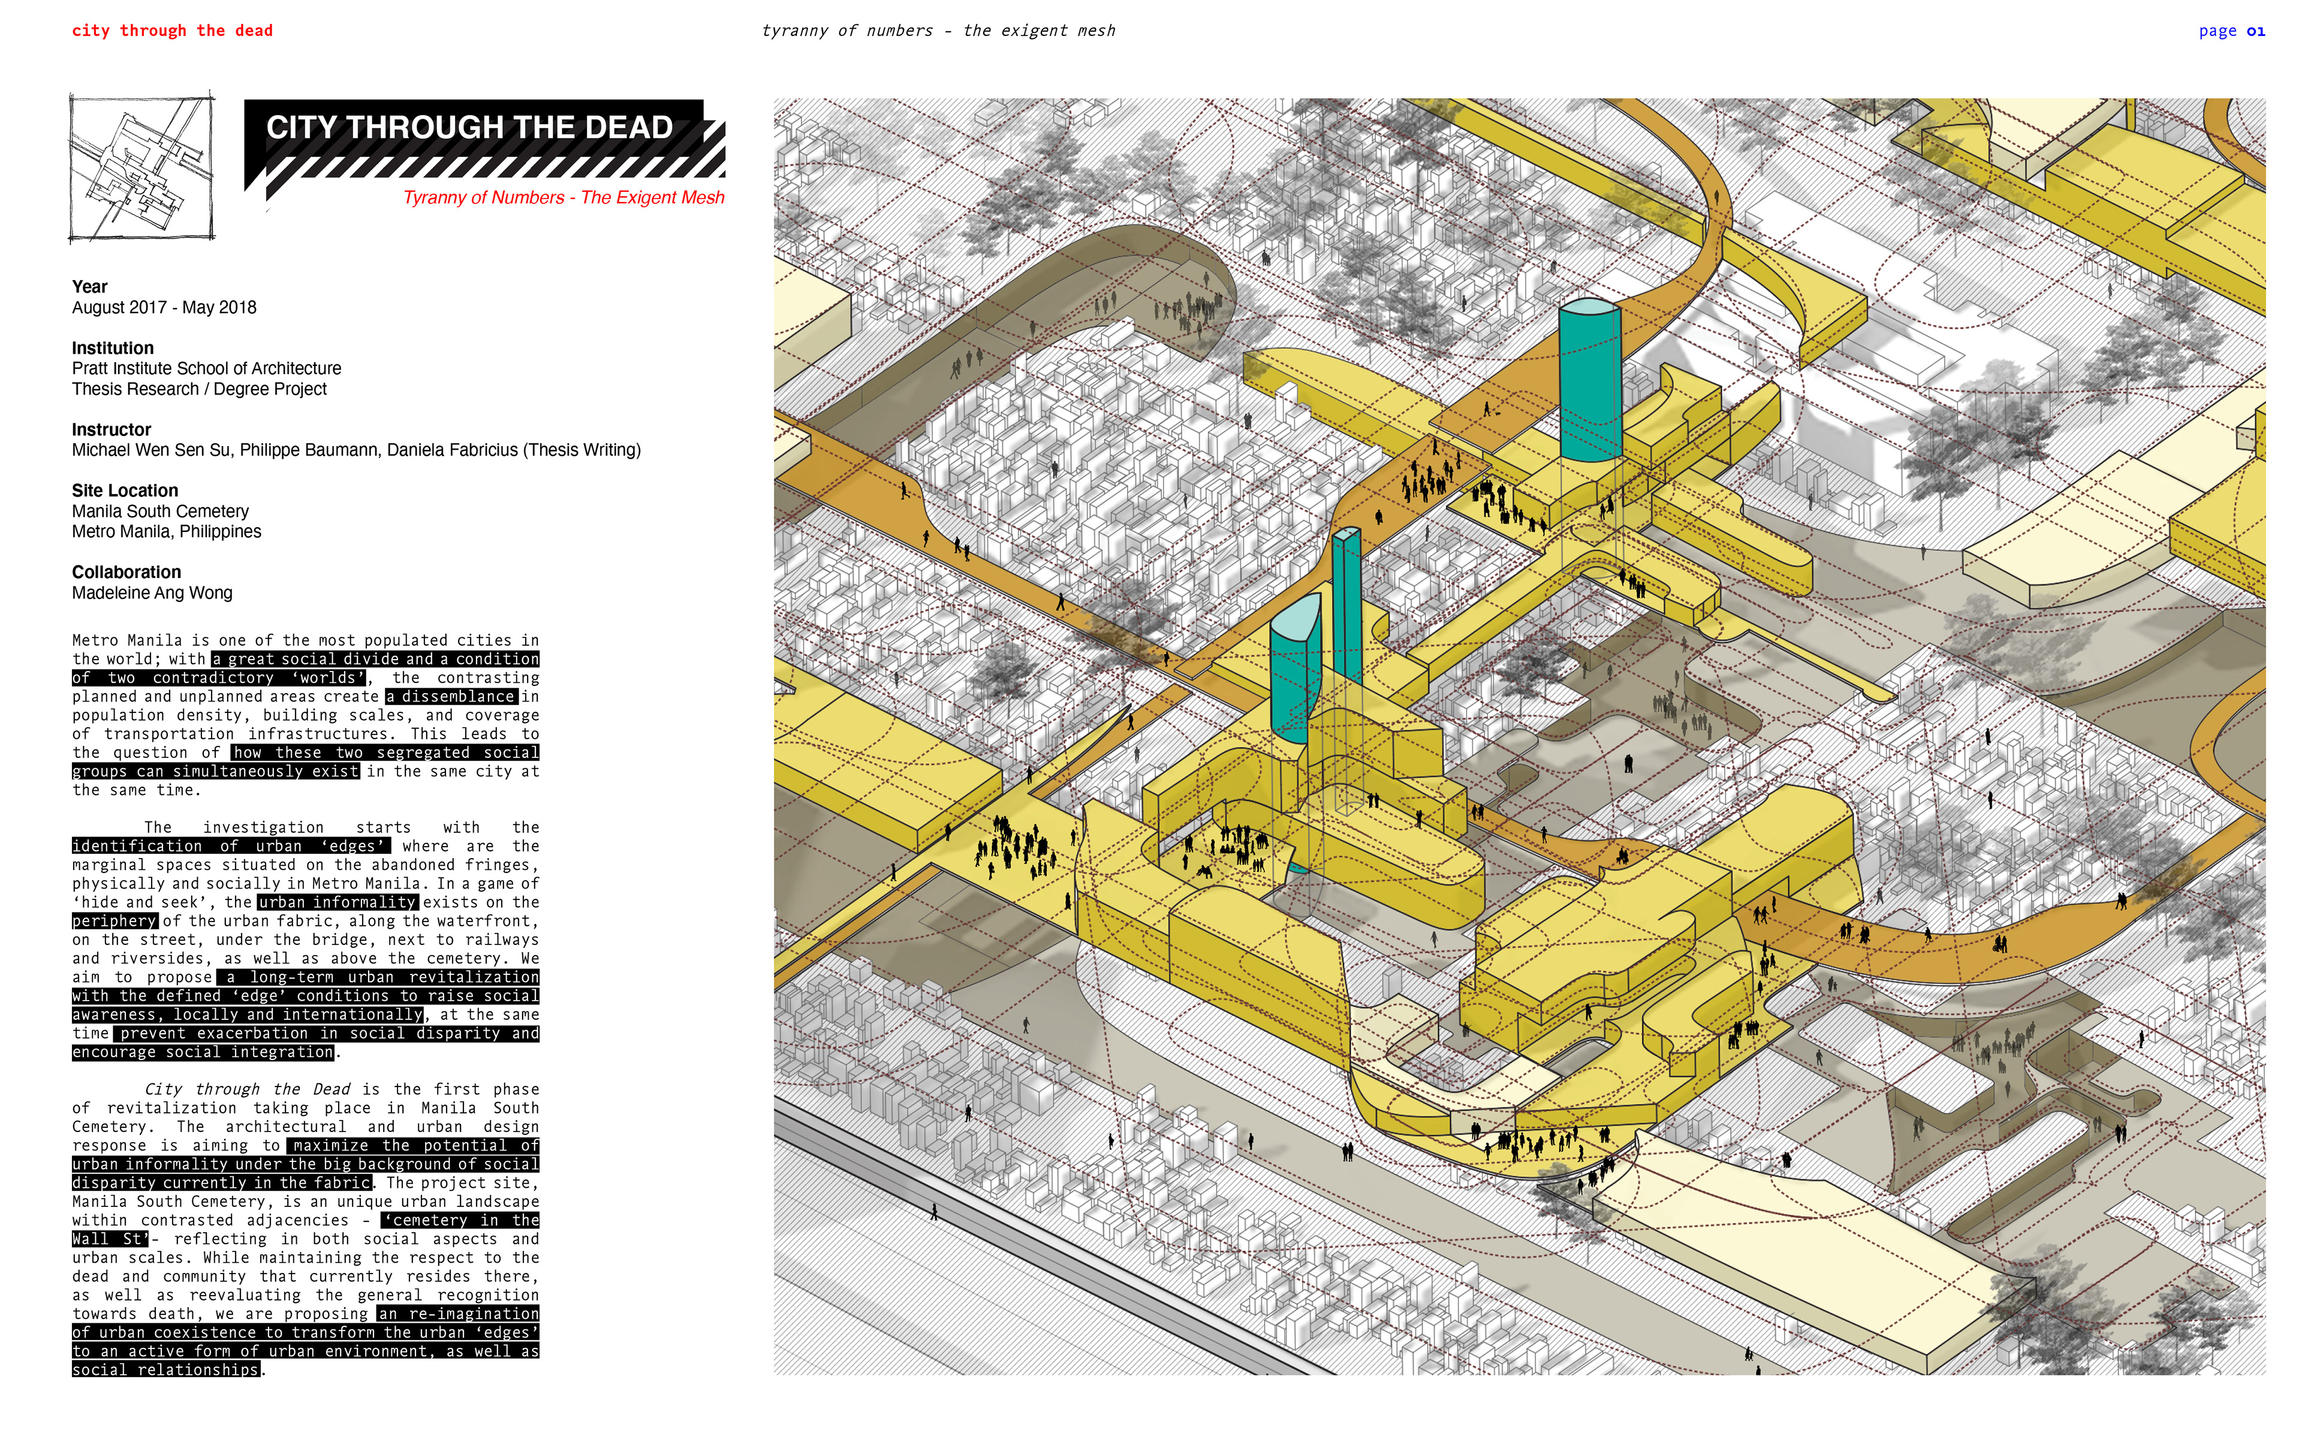Click the 'Year' heading
Screen dimensions: 2302x1439
click(x=89, y=287)
